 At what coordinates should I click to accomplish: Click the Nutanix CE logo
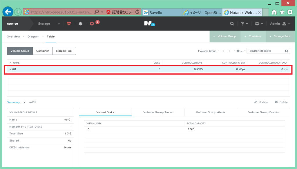point(148,23)
